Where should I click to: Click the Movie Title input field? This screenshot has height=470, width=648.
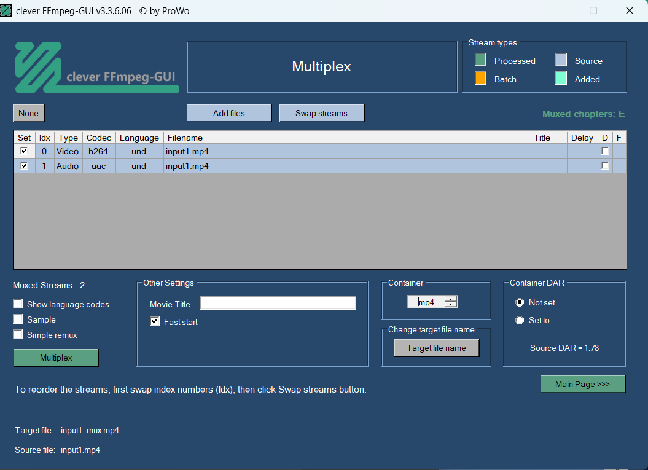tap(278, 303)
